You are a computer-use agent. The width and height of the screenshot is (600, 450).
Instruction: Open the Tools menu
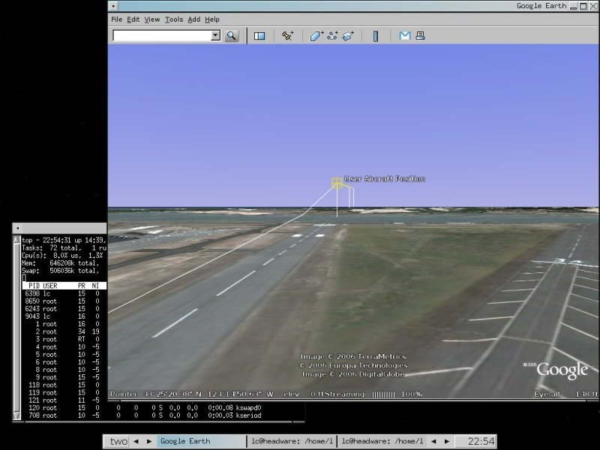click(174, 19)
